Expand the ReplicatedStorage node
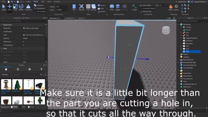 (x=178, y=62)
